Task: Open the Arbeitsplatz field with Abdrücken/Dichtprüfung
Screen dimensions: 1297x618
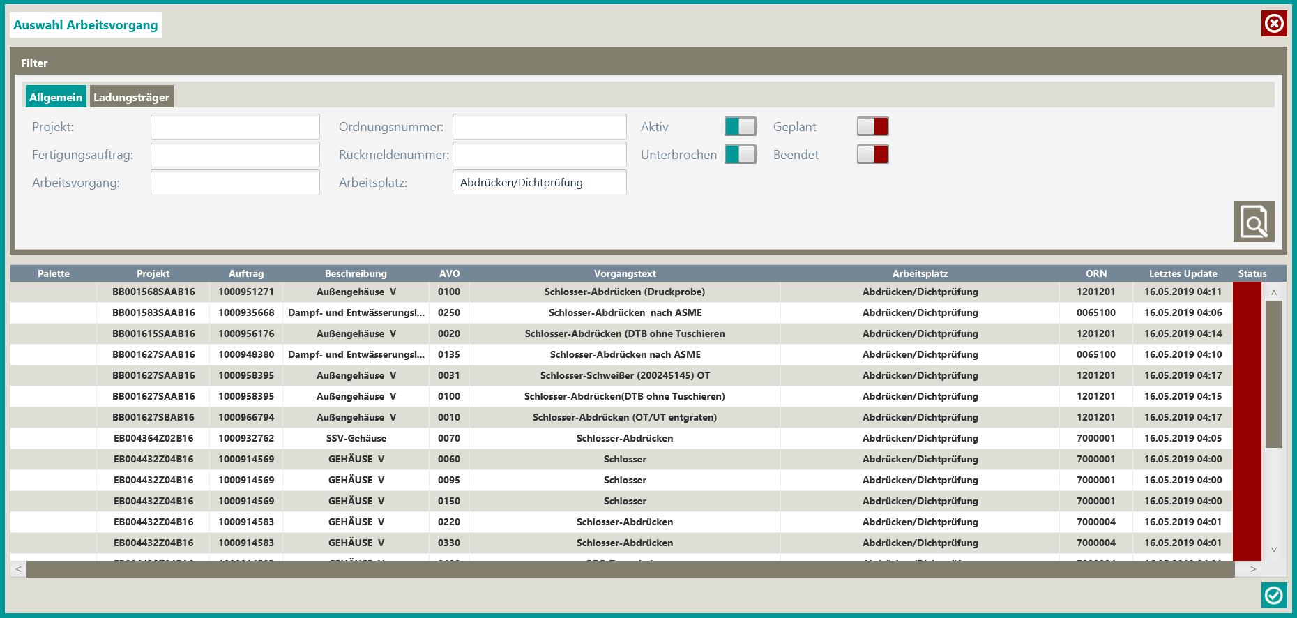Action: [x=539, y=183]
